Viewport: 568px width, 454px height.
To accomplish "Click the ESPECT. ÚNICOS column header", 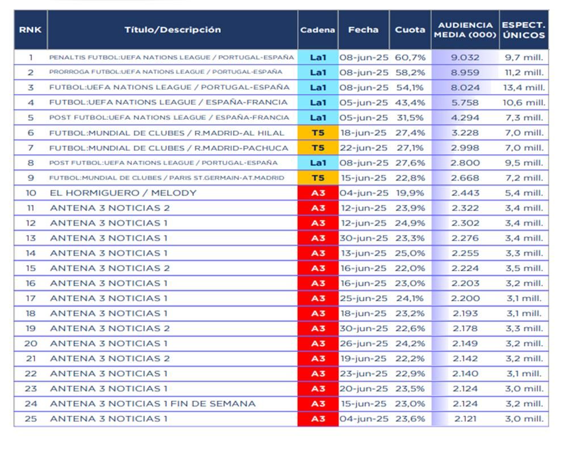I will pyautogui.click(x=523, y=30).
